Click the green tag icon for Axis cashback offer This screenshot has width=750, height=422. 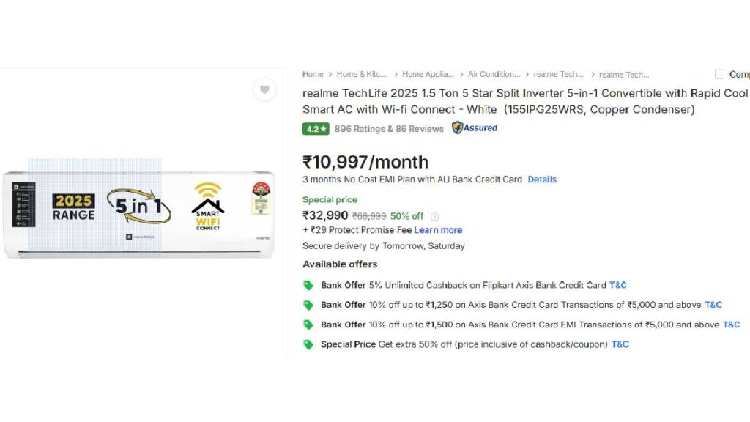(308, 285)
